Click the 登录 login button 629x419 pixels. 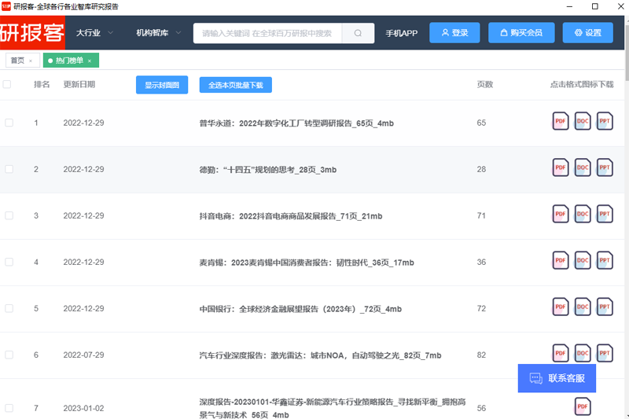click(x=454, y=33)
